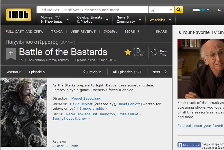
Task: Click Is Your Favorite TV Show headline
Action: [201, 32]
